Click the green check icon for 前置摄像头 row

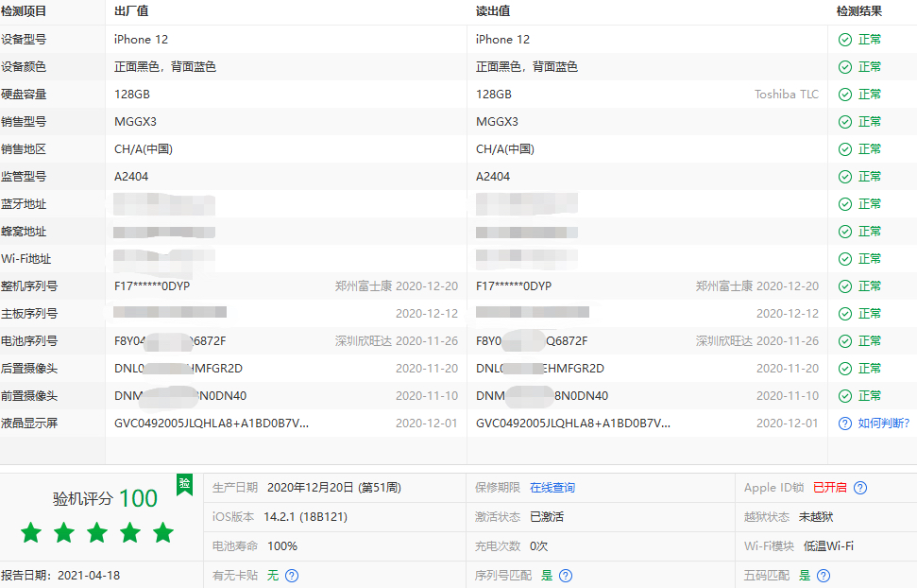[x=845, y=396]
